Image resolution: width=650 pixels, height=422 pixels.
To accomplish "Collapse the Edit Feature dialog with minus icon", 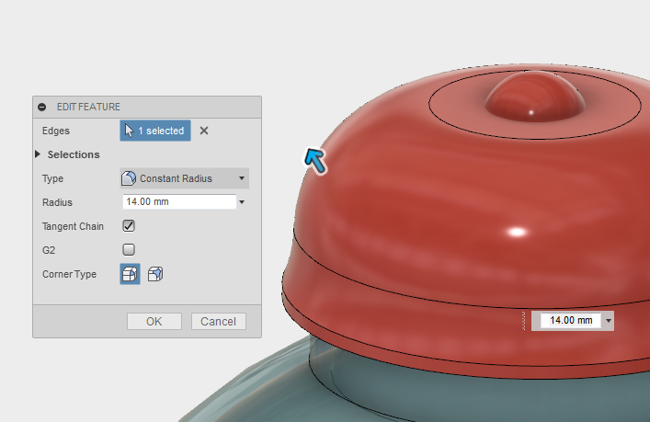I will pos(42,107).
